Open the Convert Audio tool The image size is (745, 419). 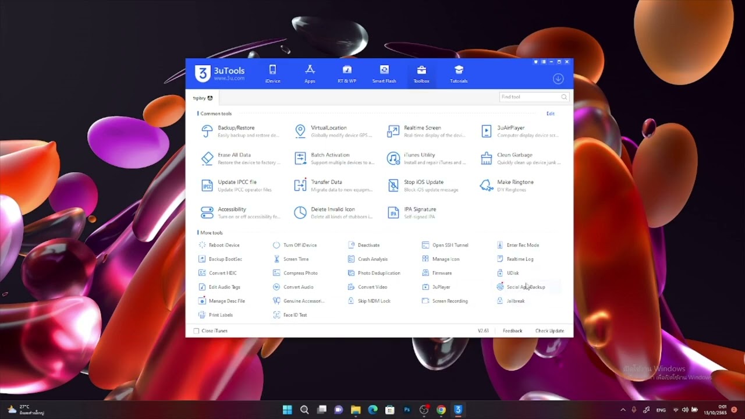coord(293,287)
